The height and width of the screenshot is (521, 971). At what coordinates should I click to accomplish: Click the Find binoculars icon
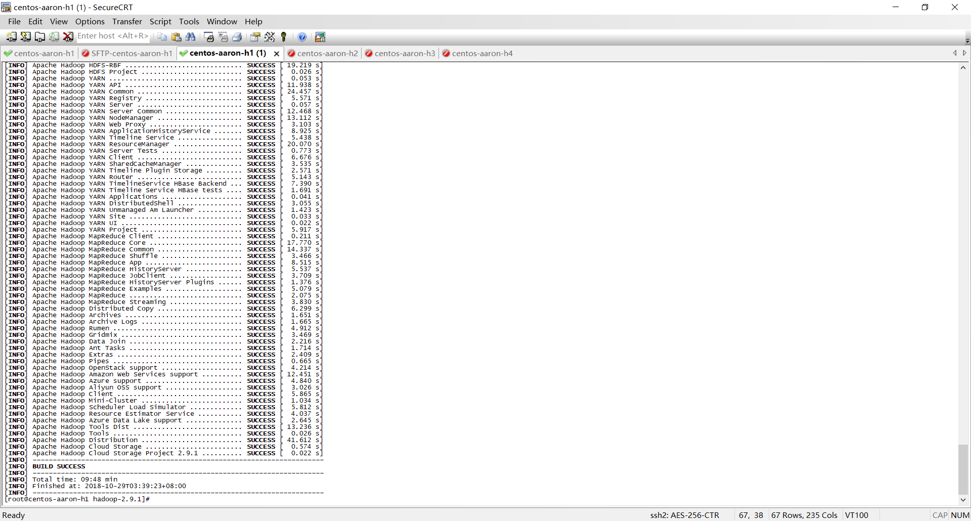(x=191, y=37)
